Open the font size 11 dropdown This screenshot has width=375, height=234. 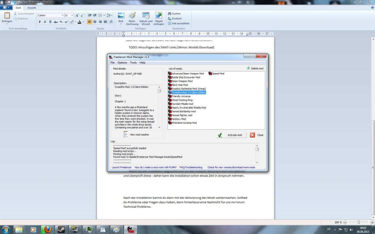[x=72, y=15]
